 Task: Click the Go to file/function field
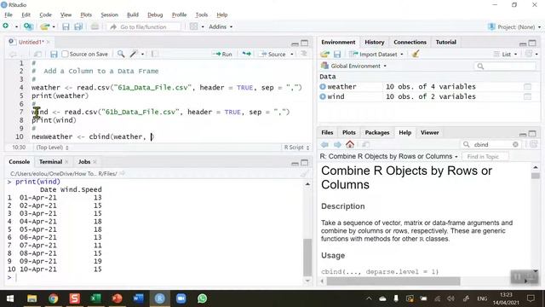(x=144, y=26)
